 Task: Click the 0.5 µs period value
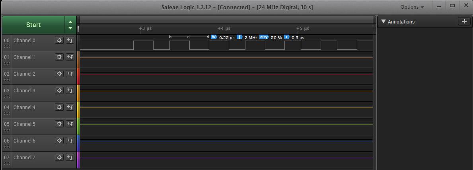click(x=298, y=37)
